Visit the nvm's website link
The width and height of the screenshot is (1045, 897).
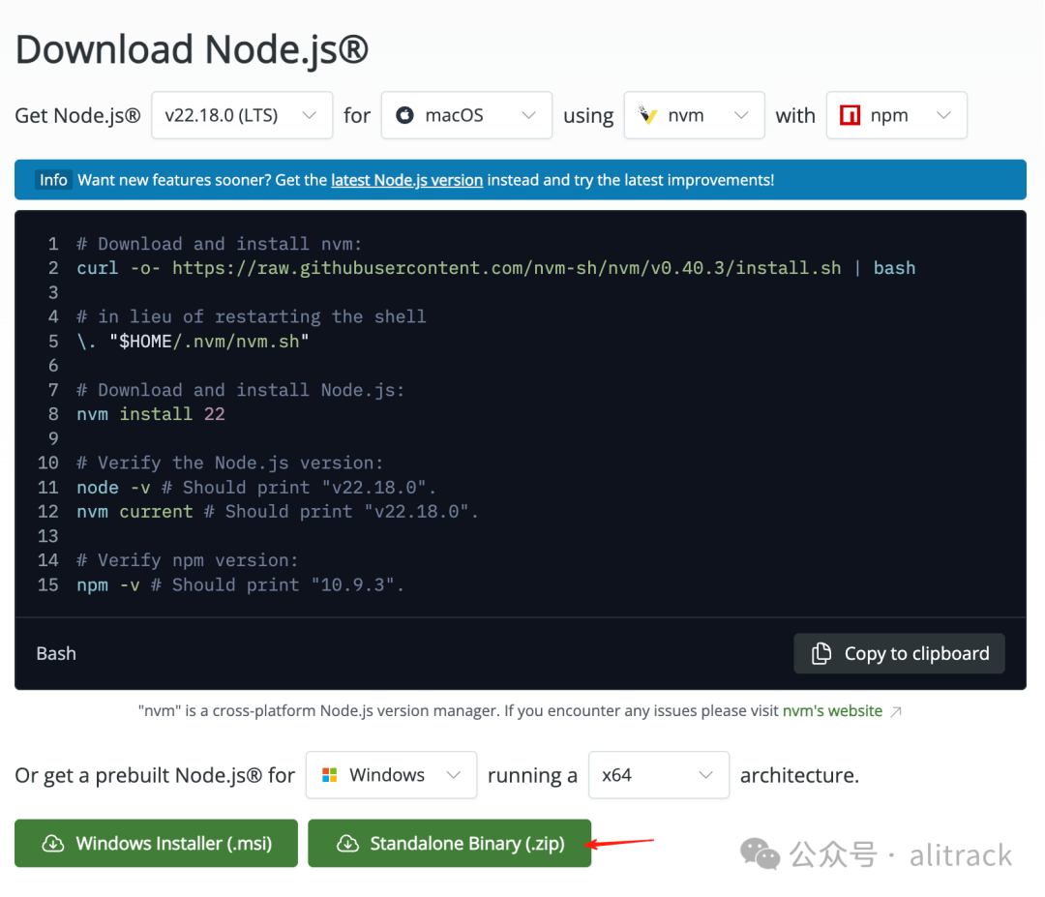[x=832, y=711]
